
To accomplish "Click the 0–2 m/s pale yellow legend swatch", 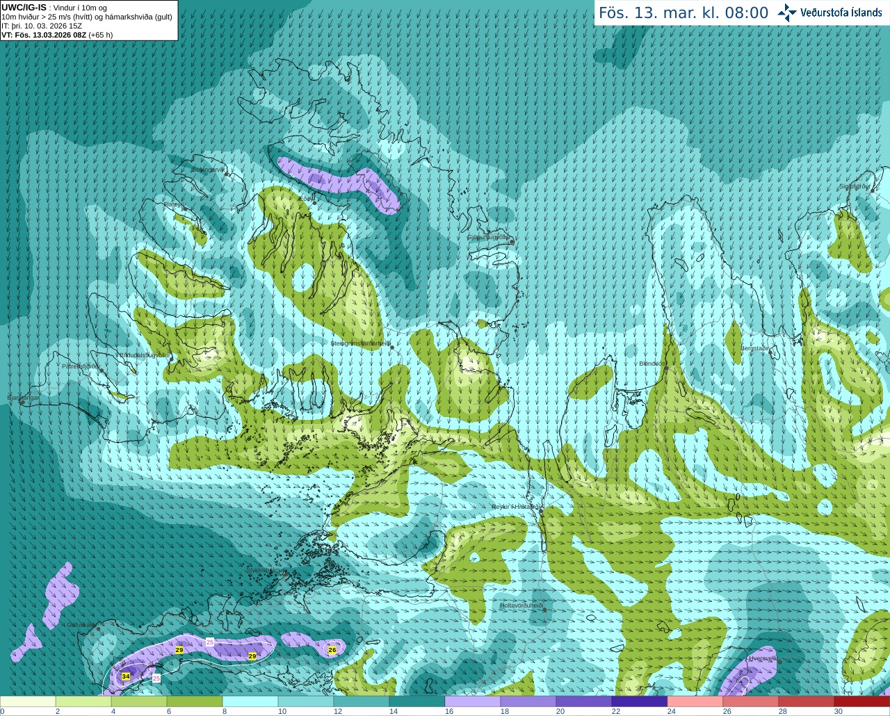I will click(x=28, y=701).
